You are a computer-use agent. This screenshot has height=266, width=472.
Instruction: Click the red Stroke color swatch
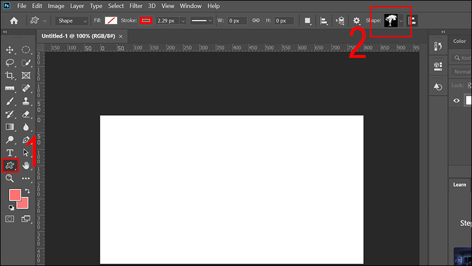(x=146, y=21)
